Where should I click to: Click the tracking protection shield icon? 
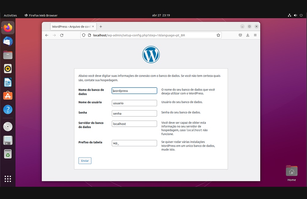pos(84,35)
